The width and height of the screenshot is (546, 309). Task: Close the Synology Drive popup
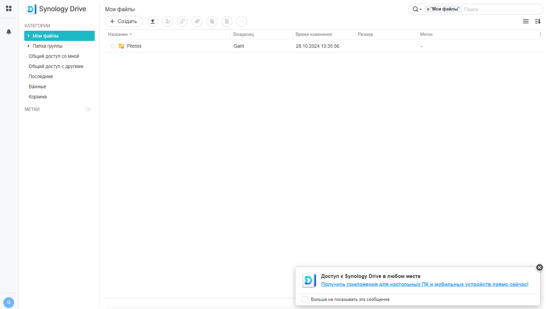tap(539, 268)
